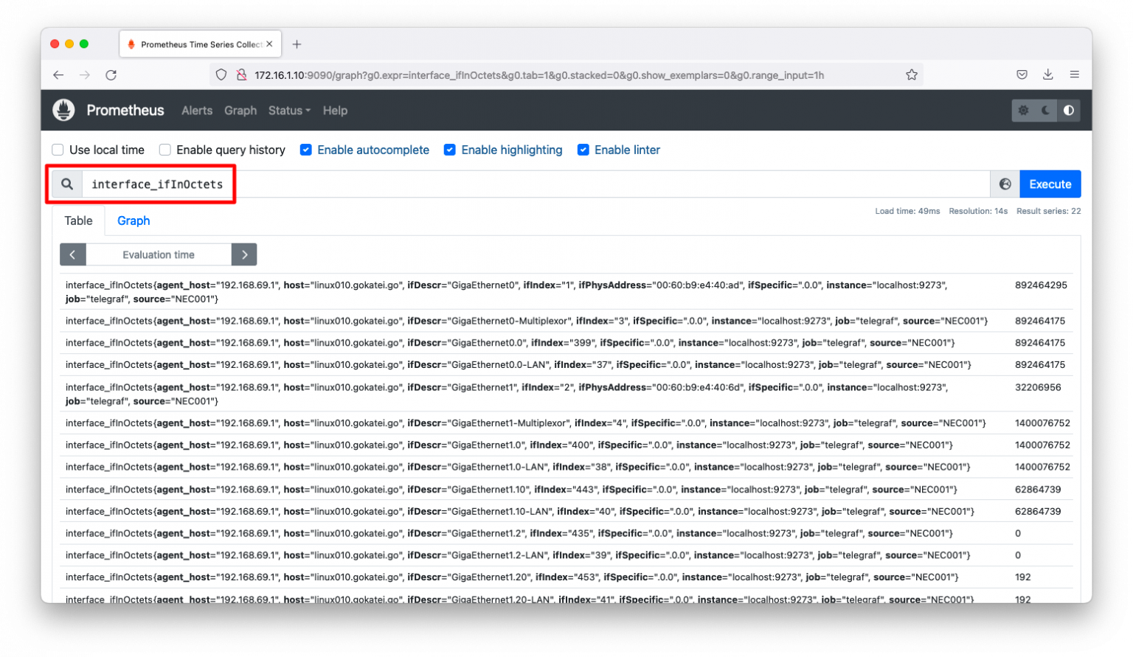Click the magnifier icon in the query bar
The height and width of the screenshot is (657, 1133).
[66, 184]
